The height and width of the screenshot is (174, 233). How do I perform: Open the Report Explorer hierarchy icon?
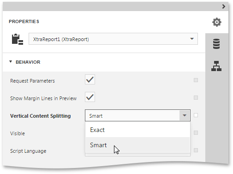(216, 66)
